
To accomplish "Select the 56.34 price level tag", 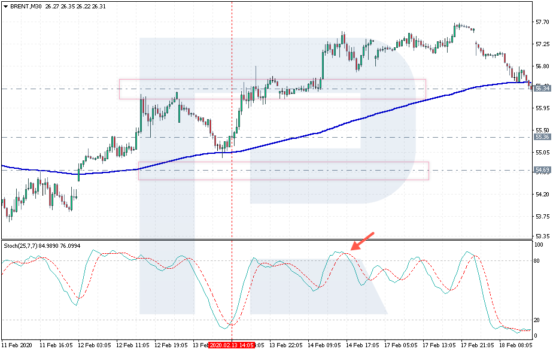I will point(542,88).
